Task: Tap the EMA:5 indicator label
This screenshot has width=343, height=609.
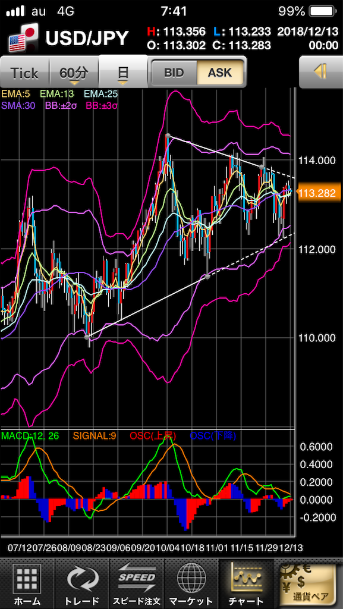Action: pyautogui.click(x=15, y=94)
